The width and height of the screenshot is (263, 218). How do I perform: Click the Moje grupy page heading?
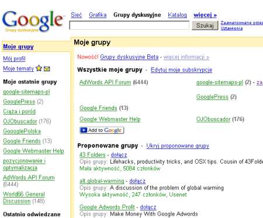tap(92, 42)
